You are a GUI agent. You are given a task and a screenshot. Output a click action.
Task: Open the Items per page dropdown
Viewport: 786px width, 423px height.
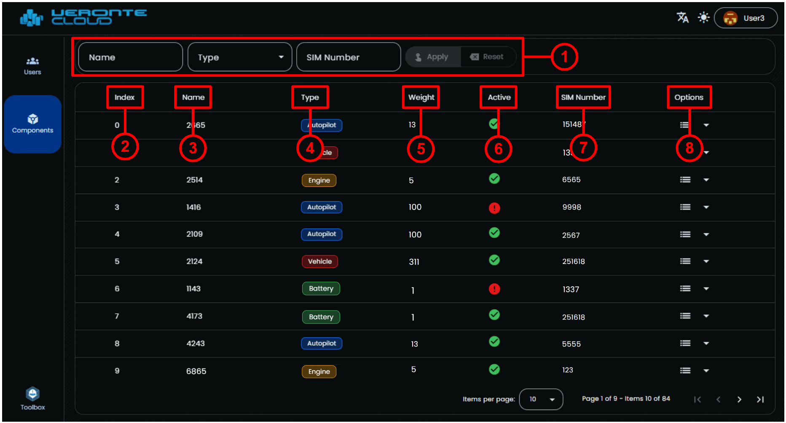tap(541, 399)
